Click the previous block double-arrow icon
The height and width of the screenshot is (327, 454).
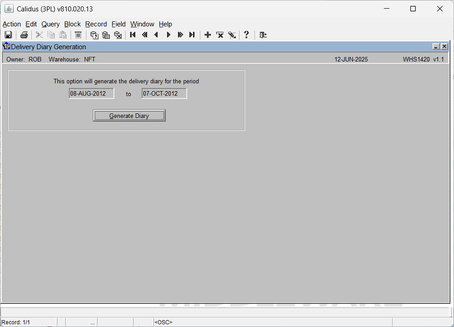click(x=145, y=35)
